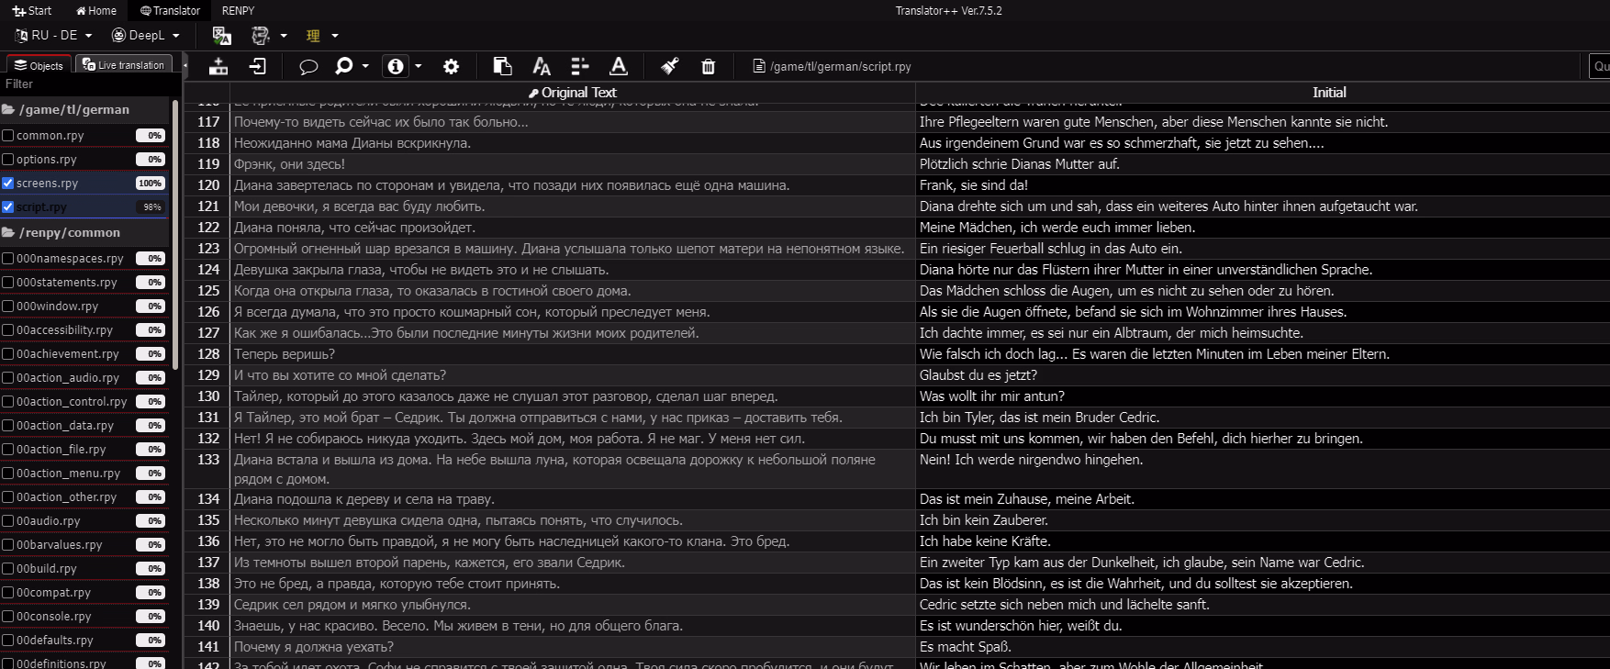Image resolution: width=1610 pixels, height=669 pixels.
Task: Open the dropdown arrow beside search magnifier
Action: (365, 66)
